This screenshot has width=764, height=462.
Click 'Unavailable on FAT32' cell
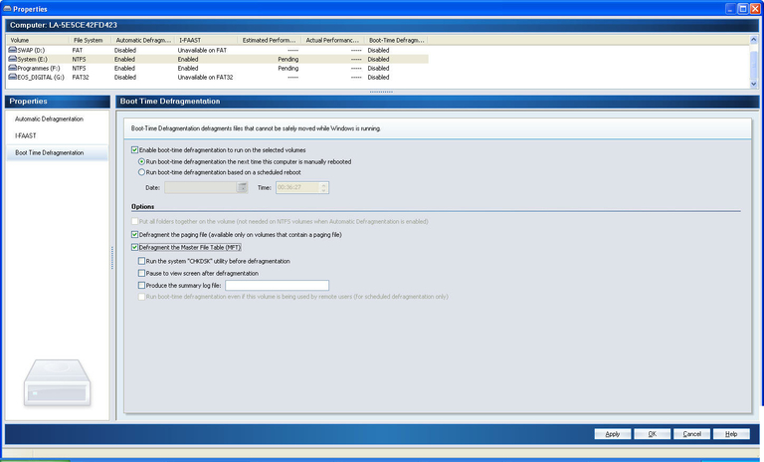pos(205,77)
